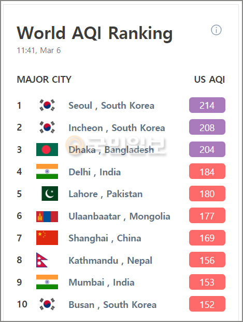Click the Pakistan flag icon
The width and height of the screenshot is (243, 322).
coord(50,194)
